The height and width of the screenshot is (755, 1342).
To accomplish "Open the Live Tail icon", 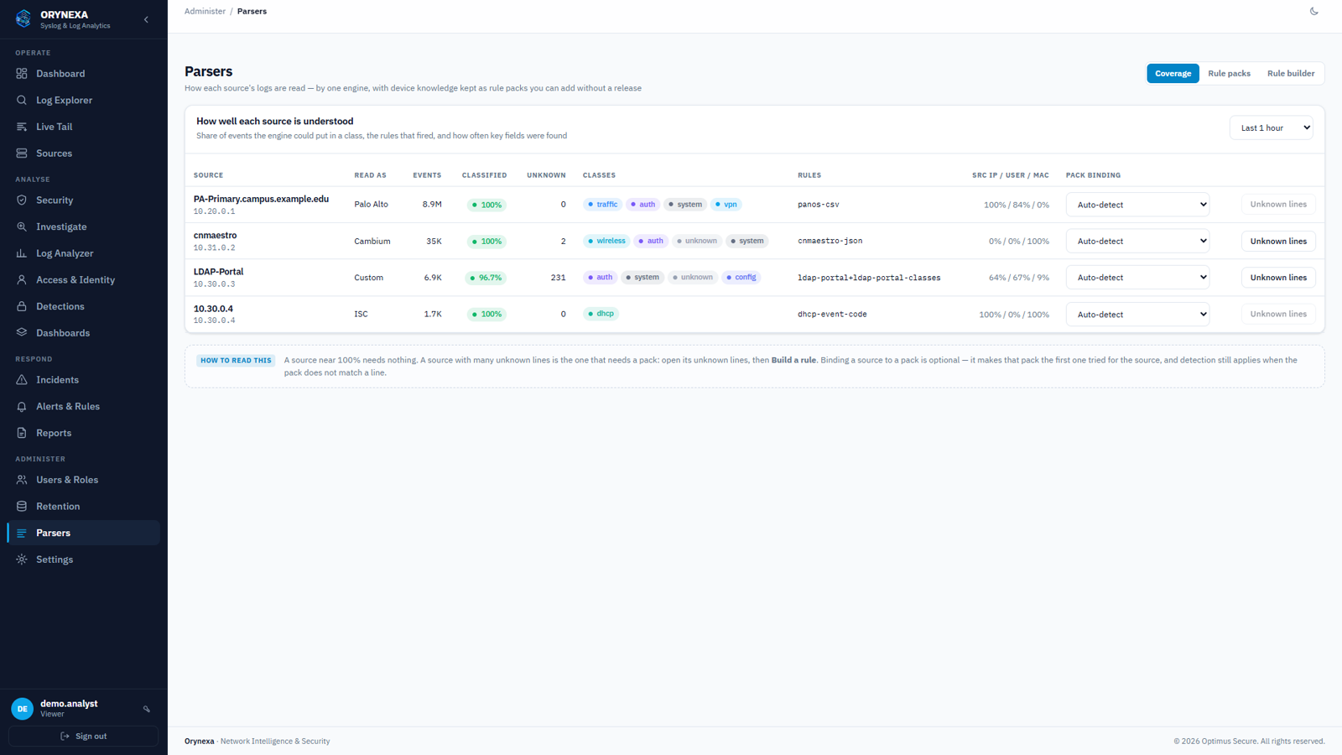I will [22, 127].
